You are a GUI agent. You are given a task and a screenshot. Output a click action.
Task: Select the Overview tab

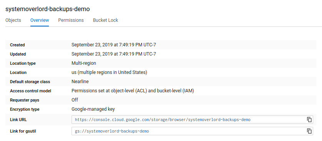coord(40,20)
